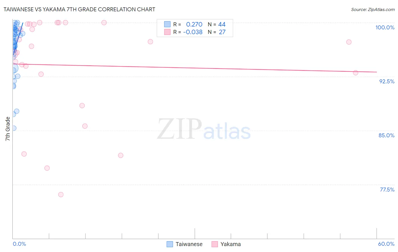398x252 pixels.
Task: Click the pink Yakama point near 76.5%
Action: 61,195
